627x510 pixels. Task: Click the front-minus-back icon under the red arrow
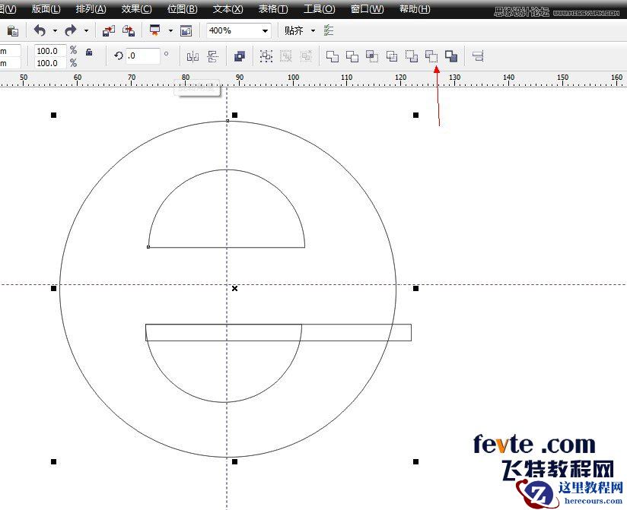[x=432, y=55]
